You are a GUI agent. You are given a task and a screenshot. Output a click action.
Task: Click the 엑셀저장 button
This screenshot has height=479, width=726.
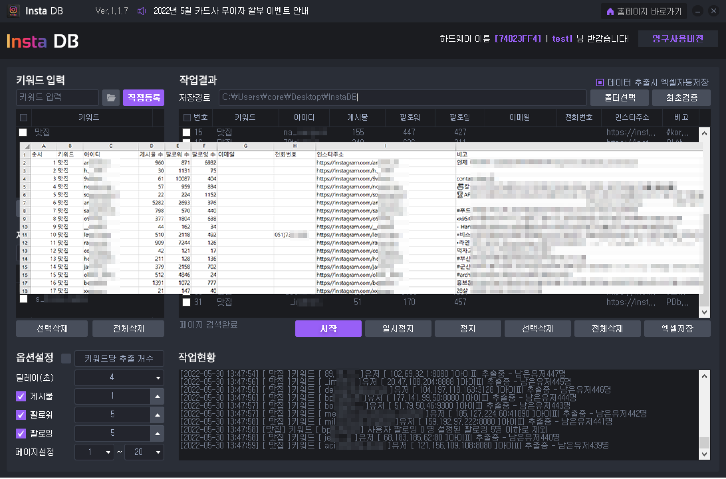pos(677,329)
